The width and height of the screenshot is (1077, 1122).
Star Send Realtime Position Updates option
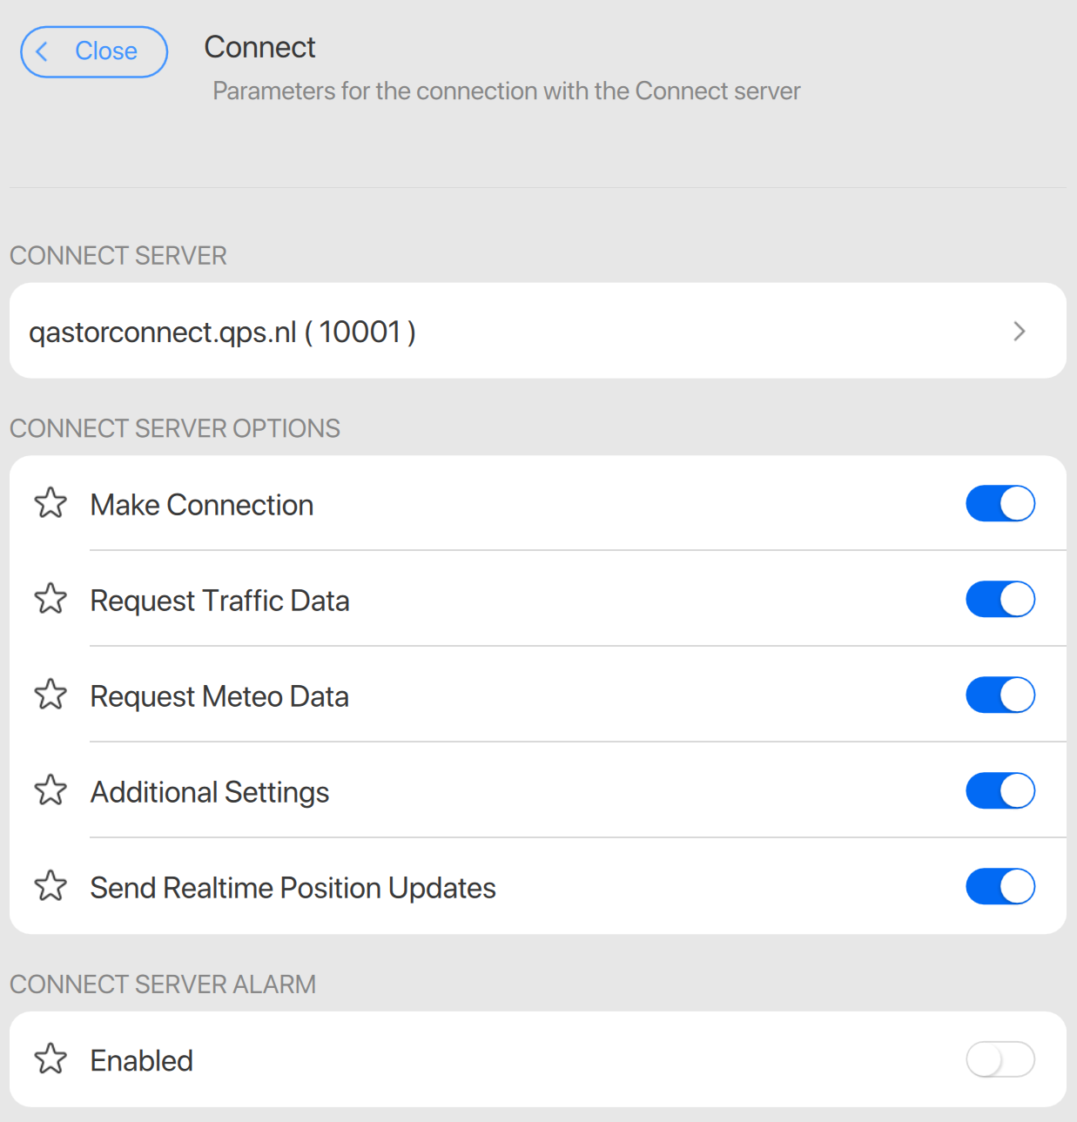[x=50, y=886]
